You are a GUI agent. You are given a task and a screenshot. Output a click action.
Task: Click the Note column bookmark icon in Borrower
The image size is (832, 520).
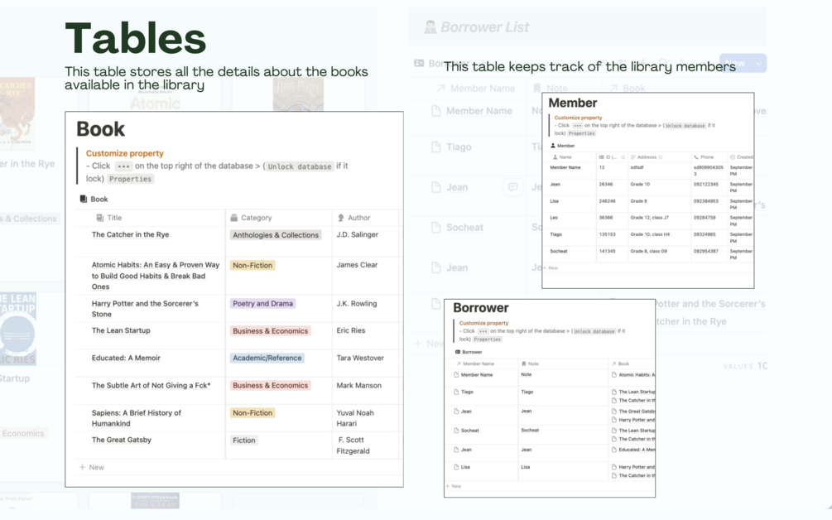524,364
